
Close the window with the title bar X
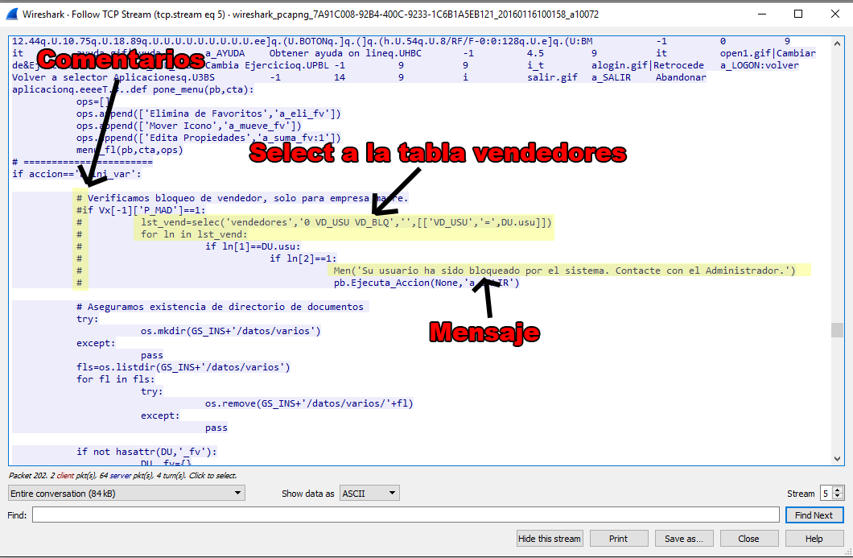click(x=834, y=14)
